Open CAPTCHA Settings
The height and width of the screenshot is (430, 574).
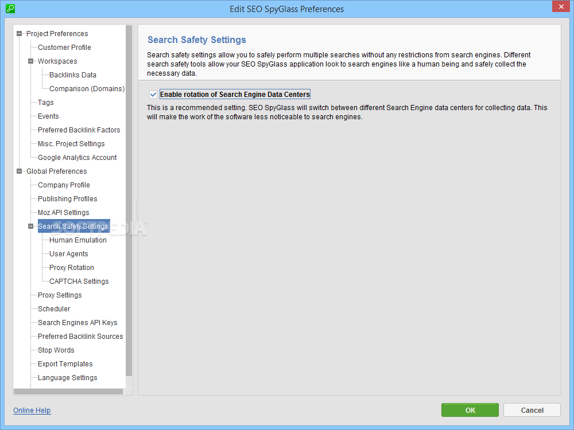click(x=79, y=282)
